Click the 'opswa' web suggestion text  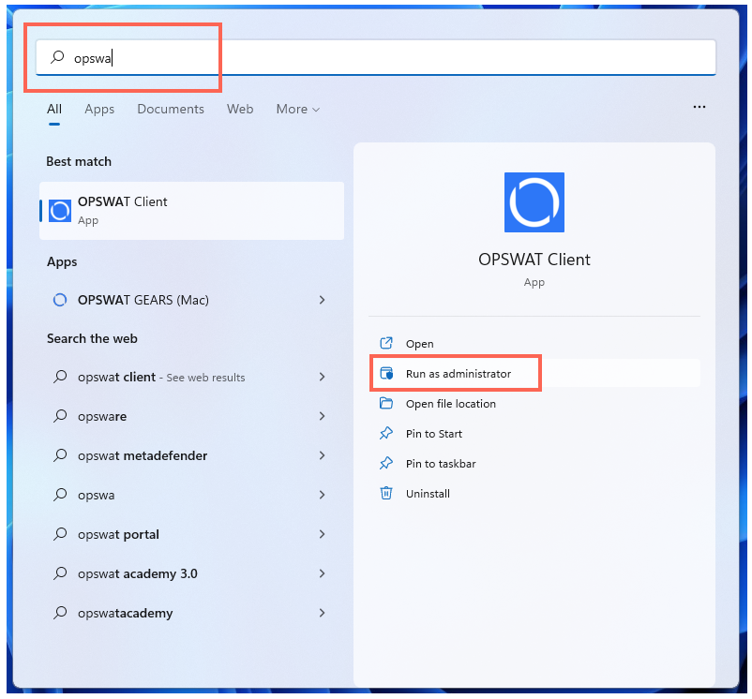96,495
